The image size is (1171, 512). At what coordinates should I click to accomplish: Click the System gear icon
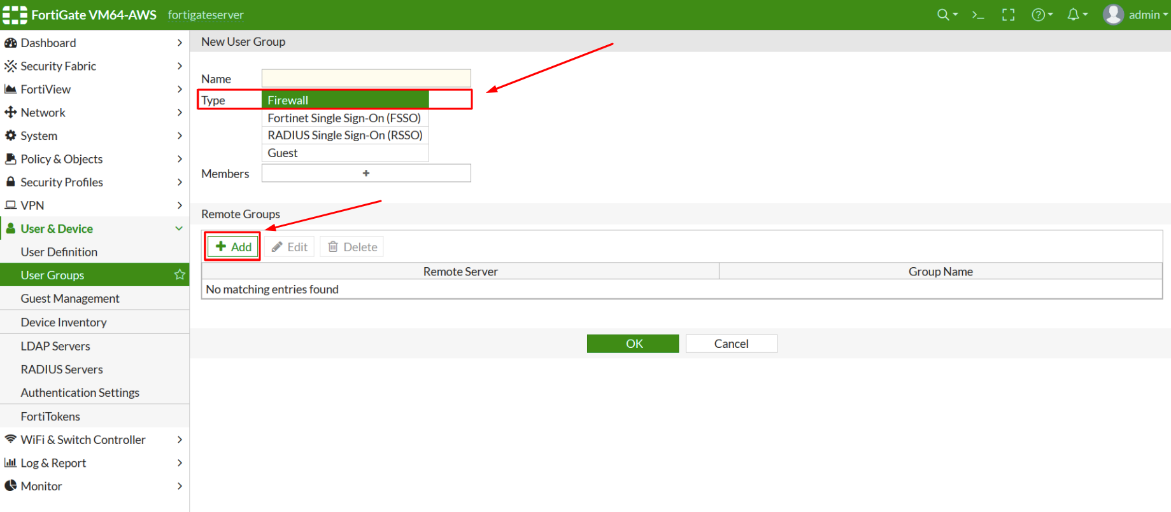point(10,135)
